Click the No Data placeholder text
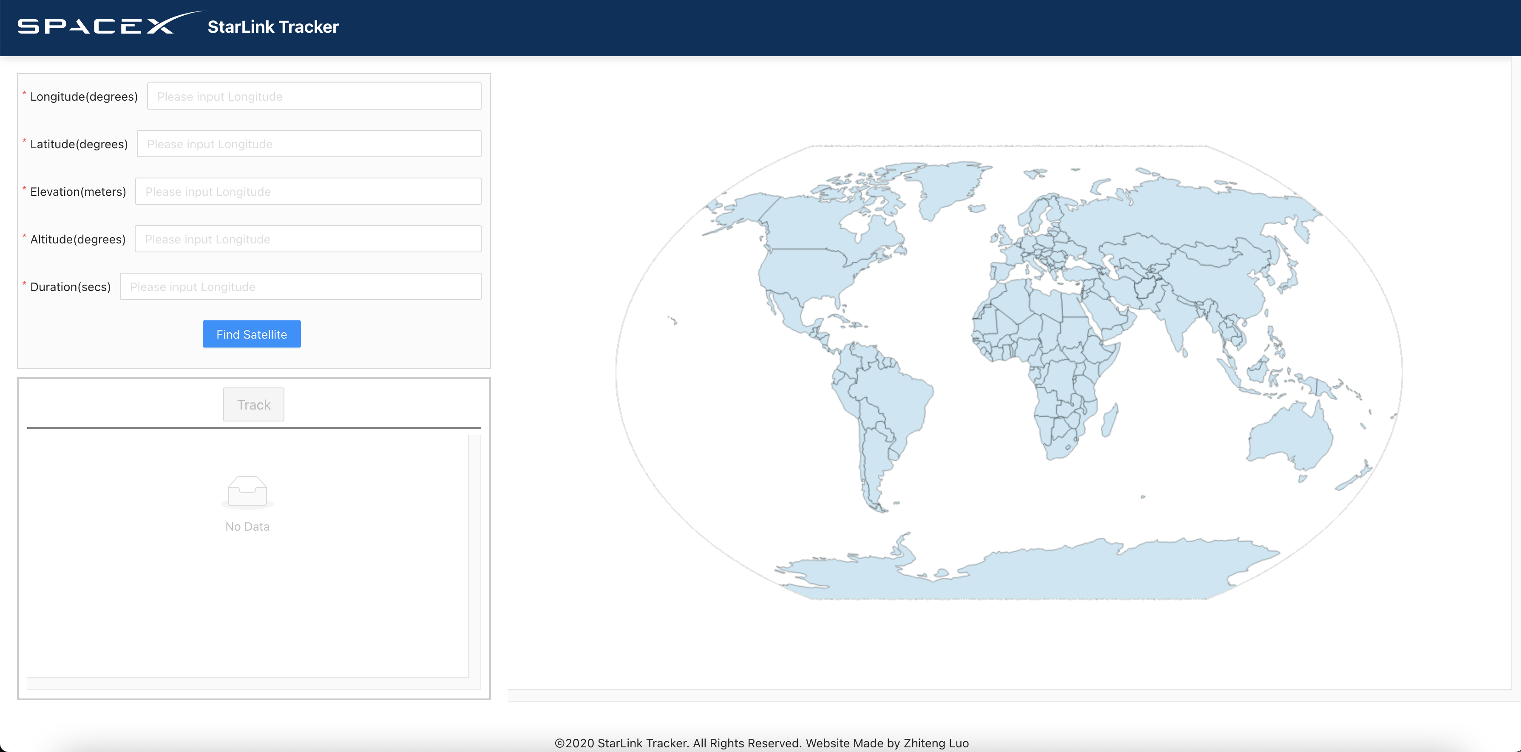Screen dimensions: 1521x752 click(x=247, y=526)
